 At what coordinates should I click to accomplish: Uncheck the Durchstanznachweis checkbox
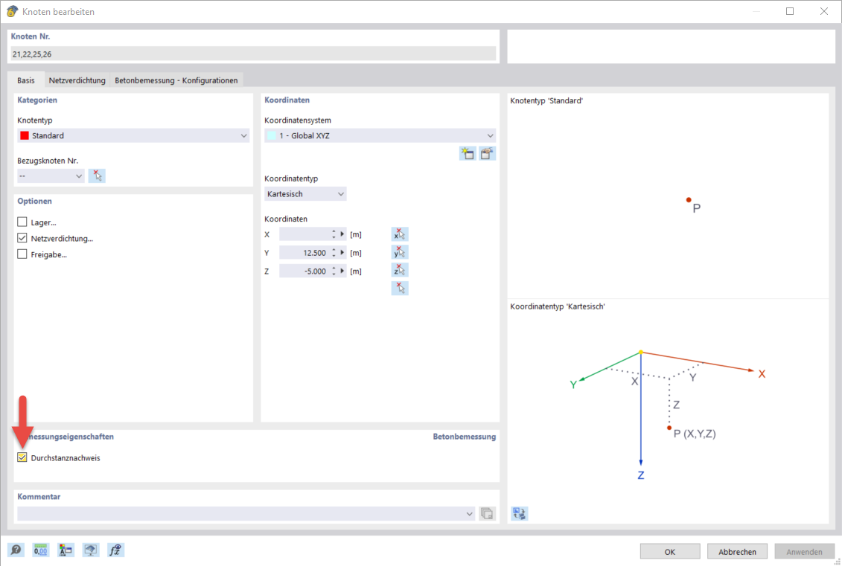22,457
